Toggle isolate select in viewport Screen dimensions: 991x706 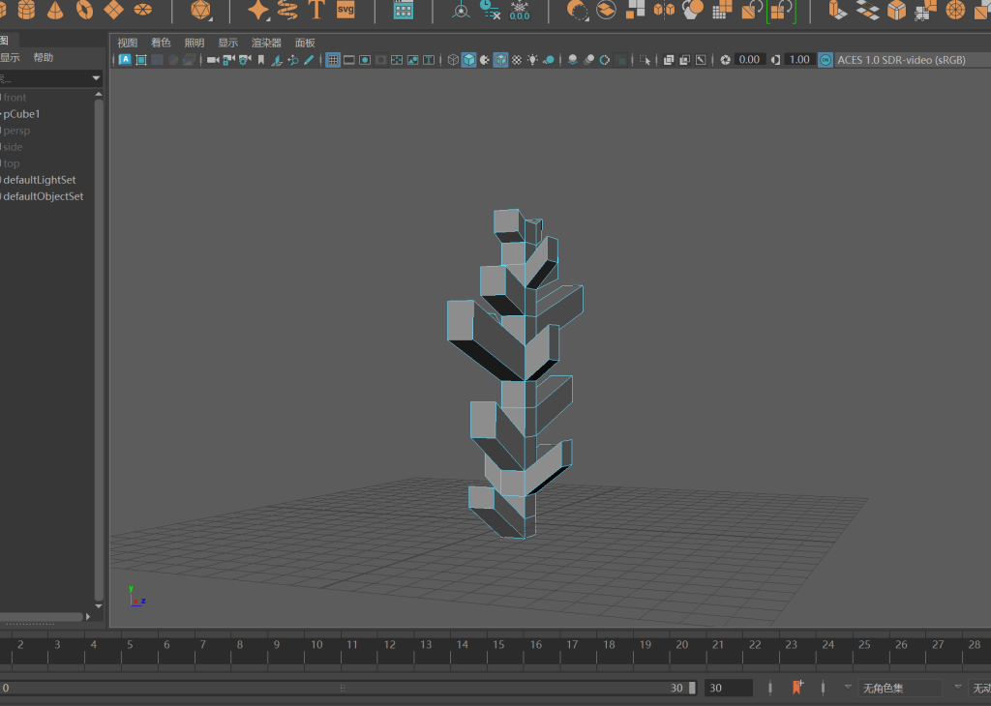645,60
